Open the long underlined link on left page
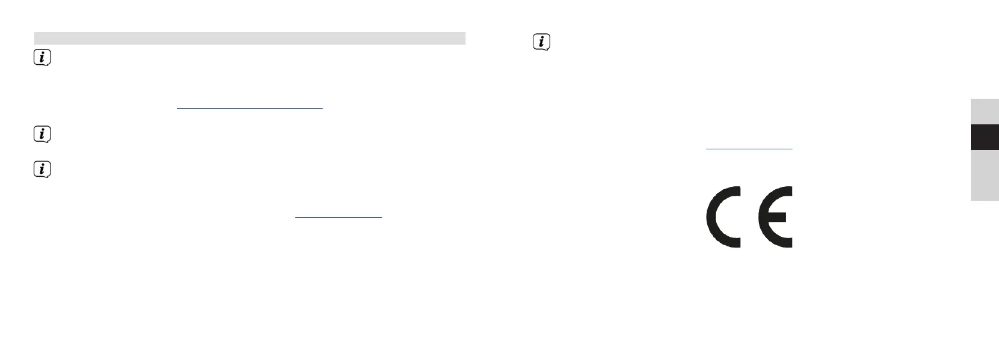The image size is (999, 354). pyautogui.click(x=249, y=108)
